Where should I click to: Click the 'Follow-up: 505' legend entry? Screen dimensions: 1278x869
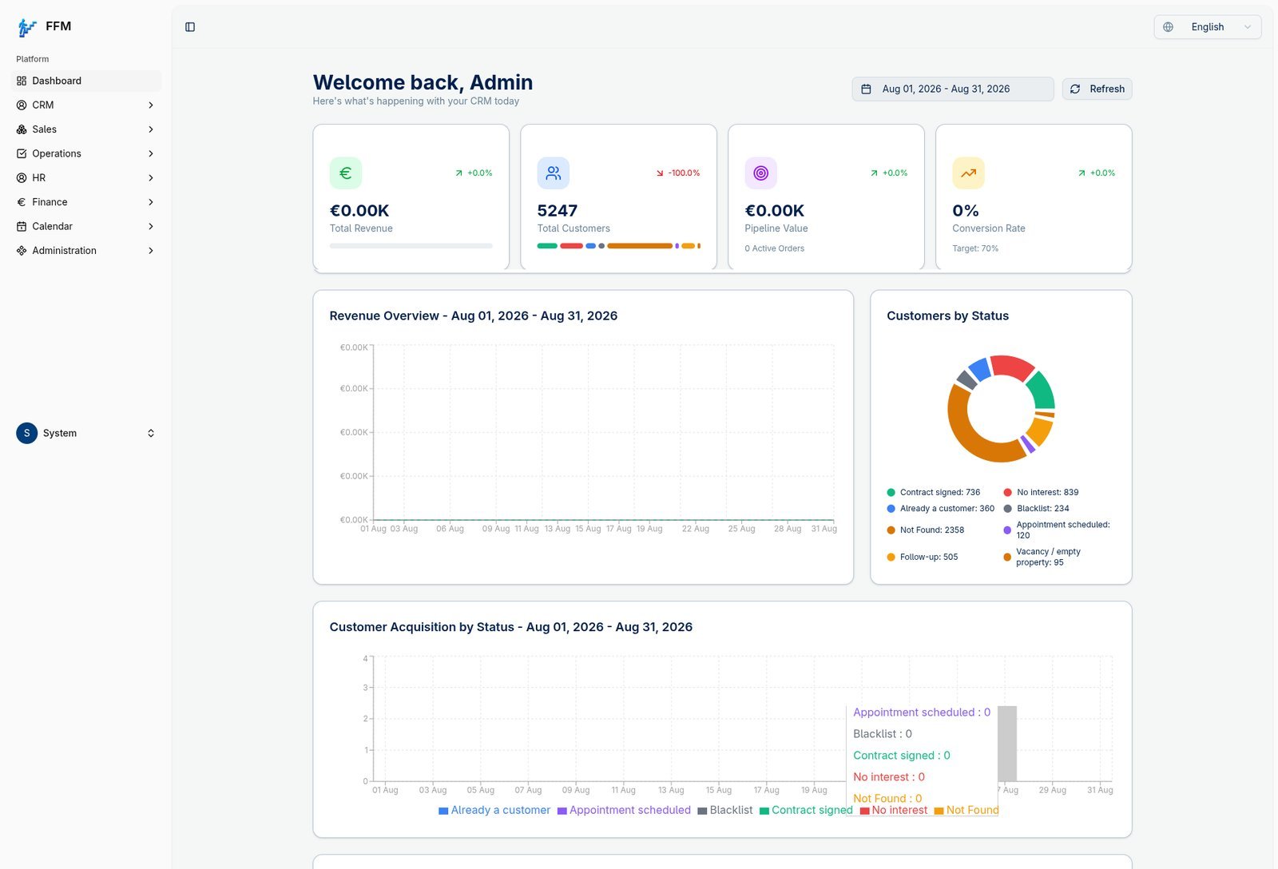click(923, 558)
